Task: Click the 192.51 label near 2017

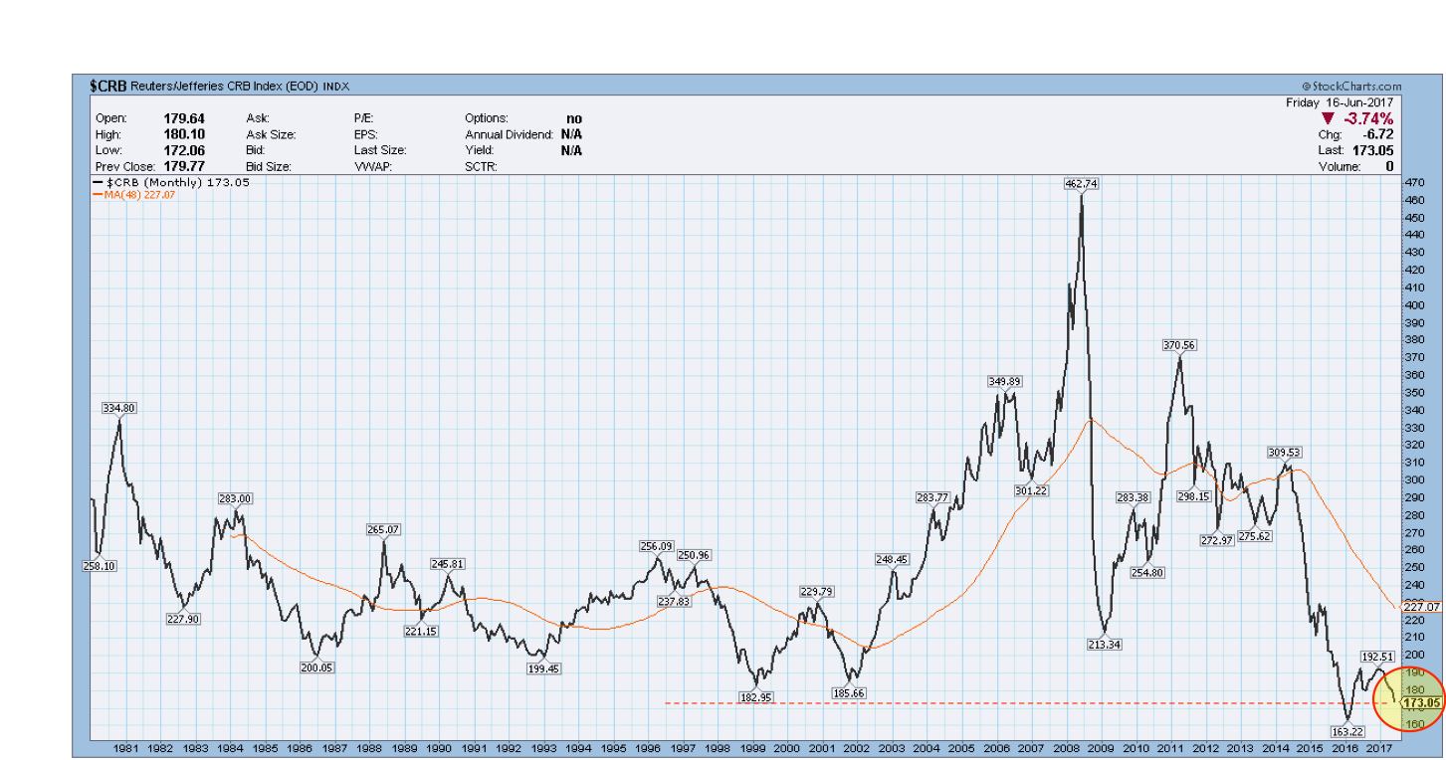Action: coord(1379,657)
